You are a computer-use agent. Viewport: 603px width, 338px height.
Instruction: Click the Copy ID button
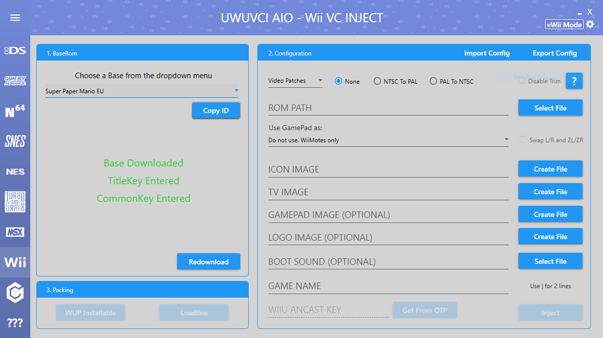click(216, 110)
